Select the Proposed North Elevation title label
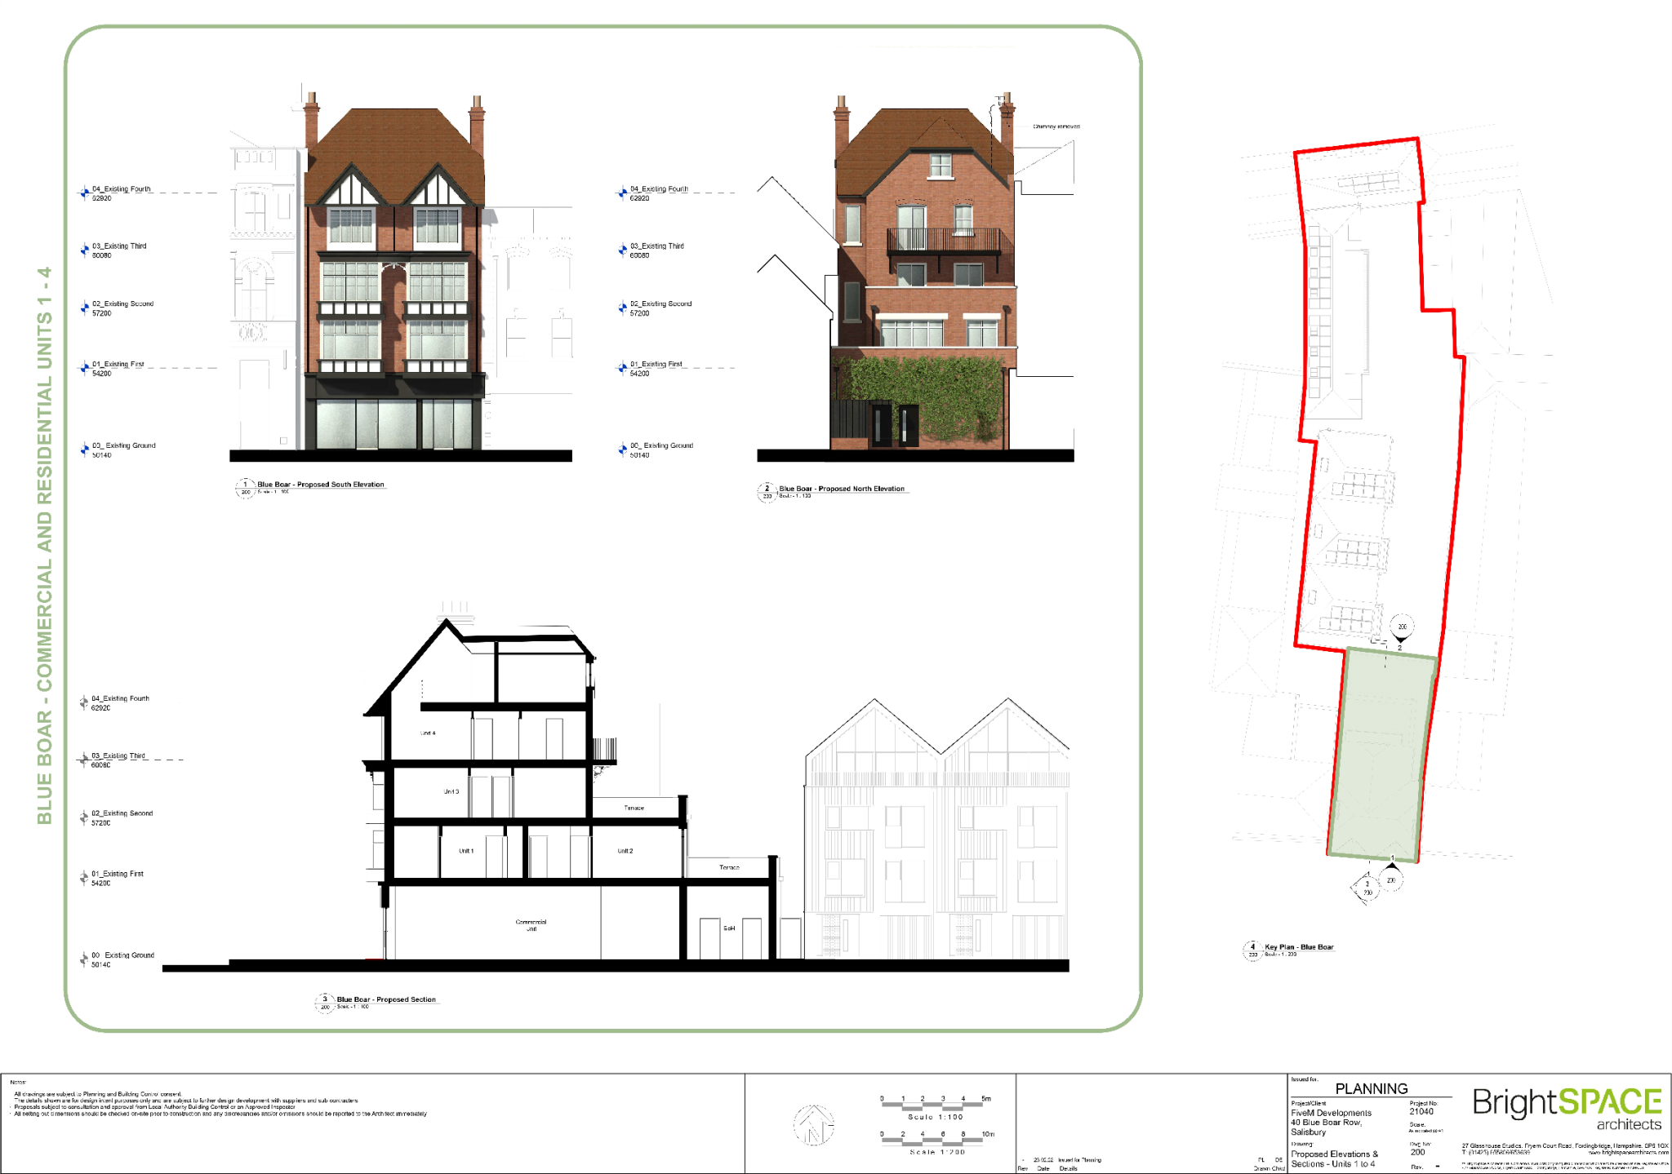The width and height of the screenshot is (1672, 1174). tap(842, 487)
